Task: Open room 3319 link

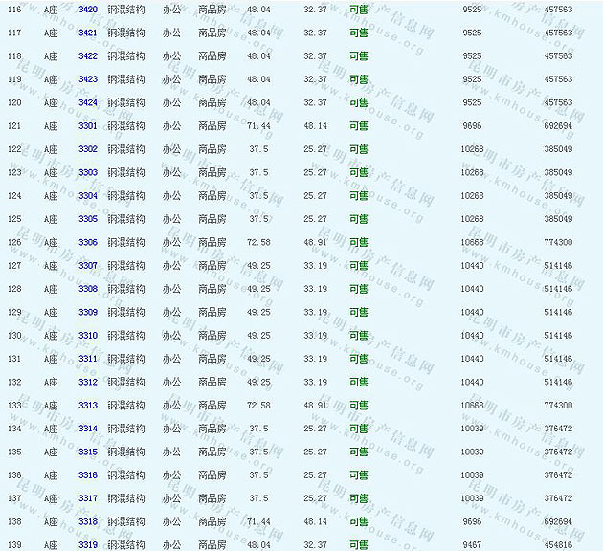Action: pos(87,544)
